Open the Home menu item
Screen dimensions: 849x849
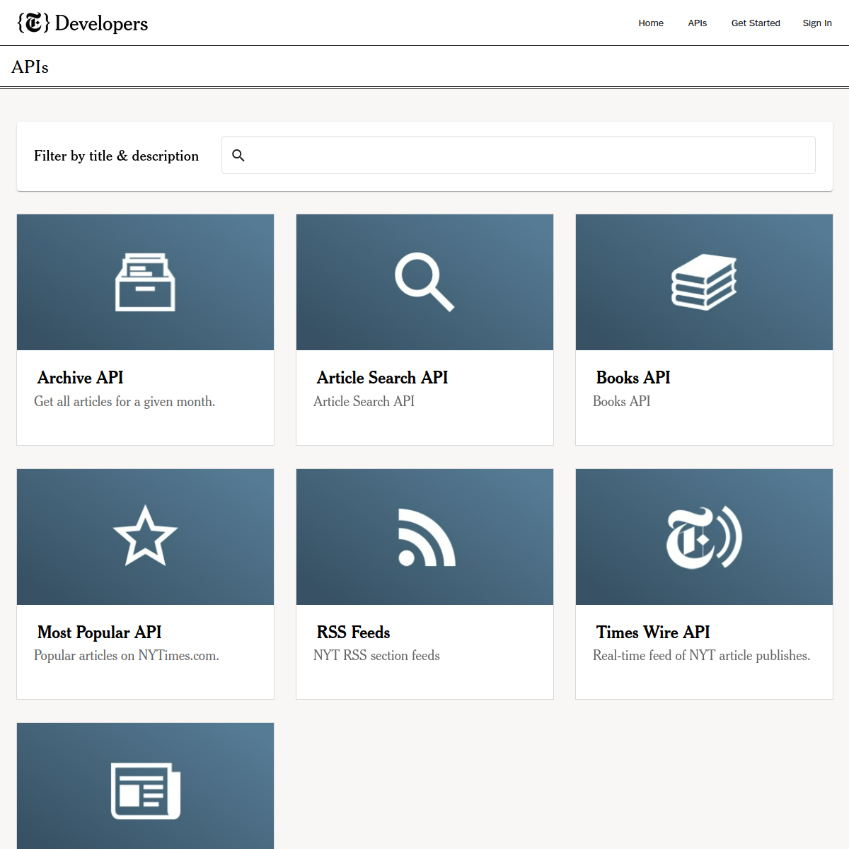tap(651, 23)
